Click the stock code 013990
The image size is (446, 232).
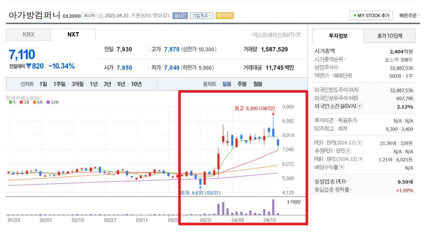coord(72,16)
